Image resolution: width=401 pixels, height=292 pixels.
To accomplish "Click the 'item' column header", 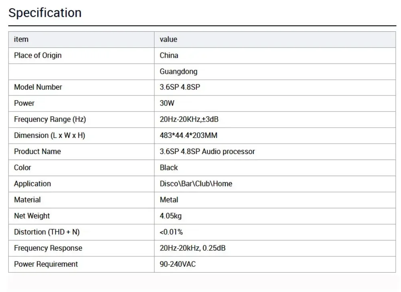I will tap(21, 39).
